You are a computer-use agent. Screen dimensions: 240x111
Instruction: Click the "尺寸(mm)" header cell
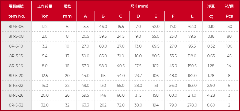pos(139,6)
